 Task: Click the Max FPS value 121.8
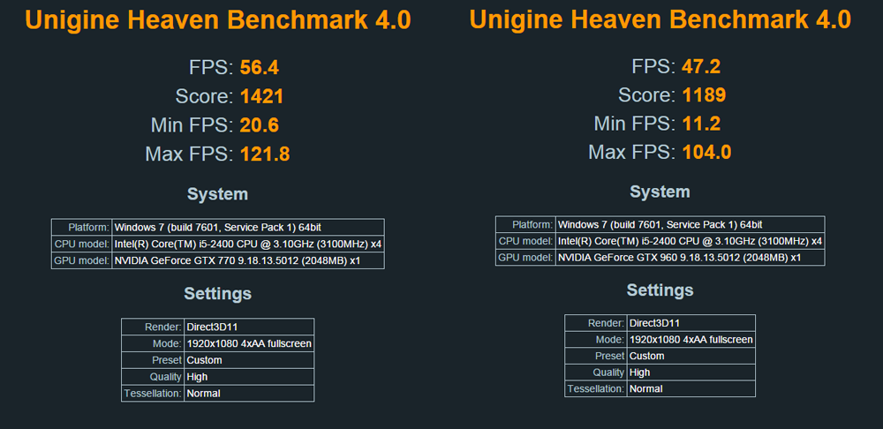[265, 154]
